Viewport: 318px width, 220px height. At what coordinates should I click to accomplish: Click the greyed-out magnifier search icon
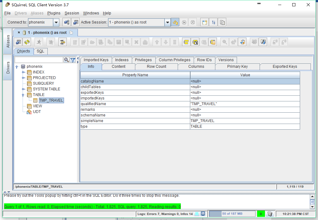coord(224,42)
